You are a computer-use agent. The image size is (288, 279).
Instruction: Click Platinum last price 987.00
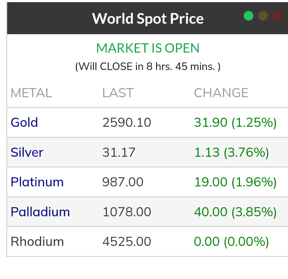click(123, 182)
